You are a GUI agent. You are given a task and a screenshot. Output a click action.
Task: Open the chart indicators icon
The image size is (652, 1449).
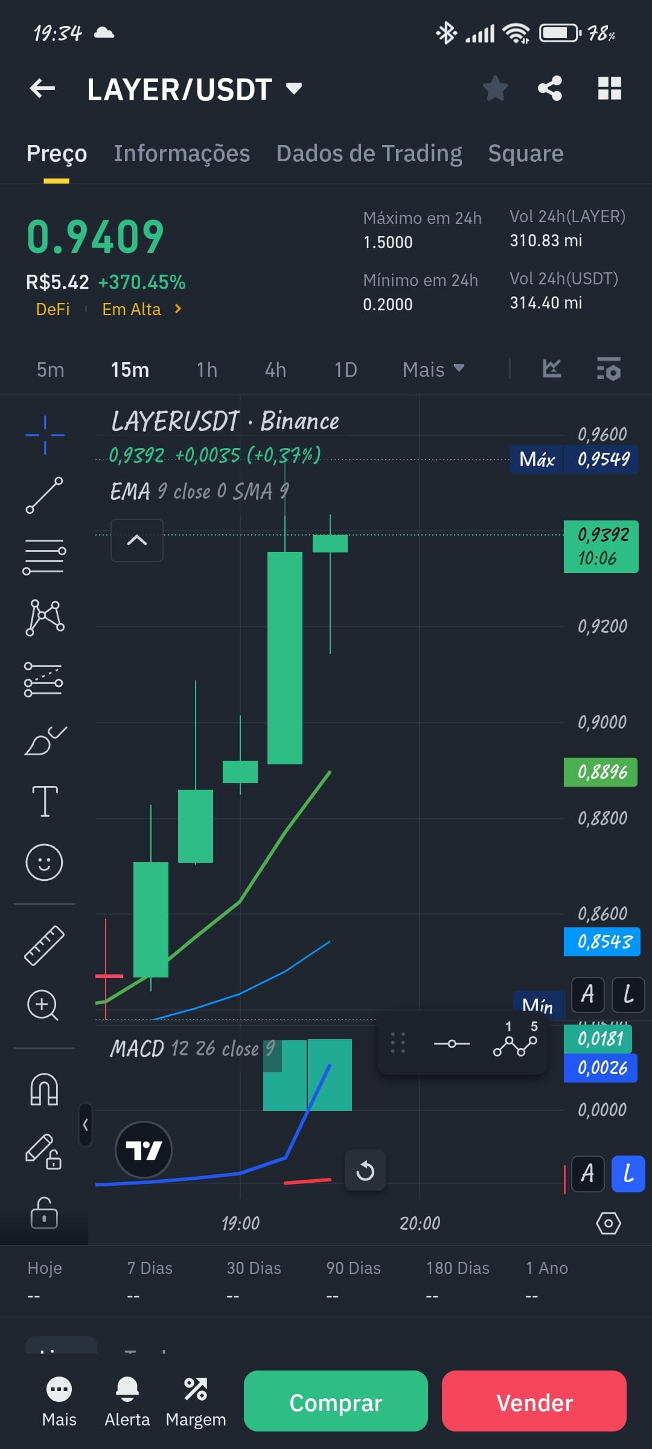tap(552, 369)
